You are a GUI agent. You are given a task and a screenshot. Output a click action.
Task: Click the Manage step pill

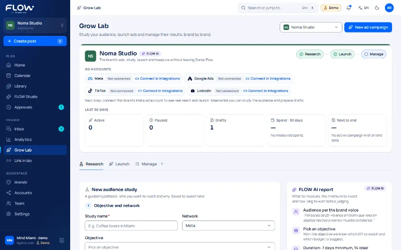point(373,54)
